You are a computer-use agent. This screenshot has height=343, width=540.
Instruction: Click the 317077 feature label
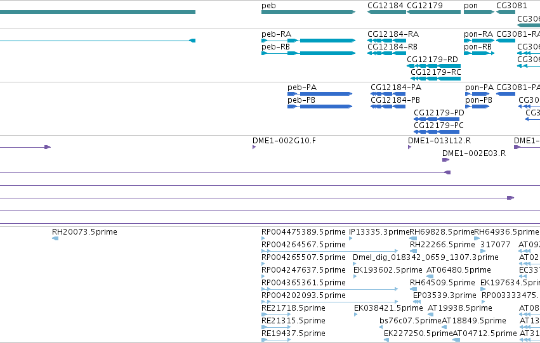pos(495,245)
